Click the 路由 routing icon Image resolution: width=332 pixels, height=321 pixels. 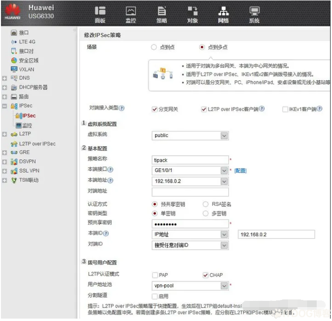click(14, 97)
